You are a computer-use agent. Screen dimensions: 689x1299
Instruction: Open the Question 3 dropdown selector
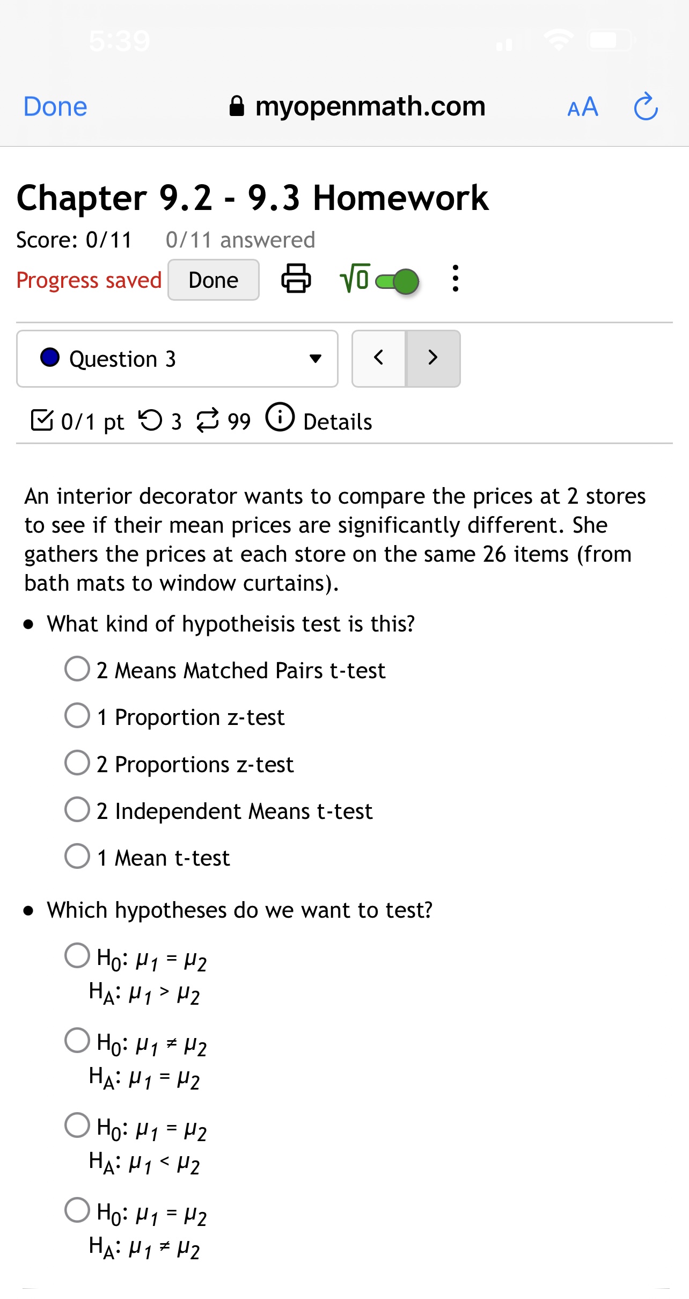tap(178, 359)
